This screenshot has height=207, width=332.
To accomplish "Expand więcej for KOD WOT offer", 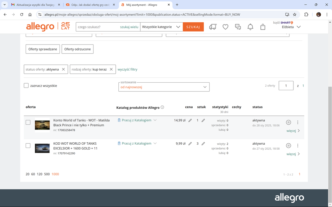I will tap(293, 154).
